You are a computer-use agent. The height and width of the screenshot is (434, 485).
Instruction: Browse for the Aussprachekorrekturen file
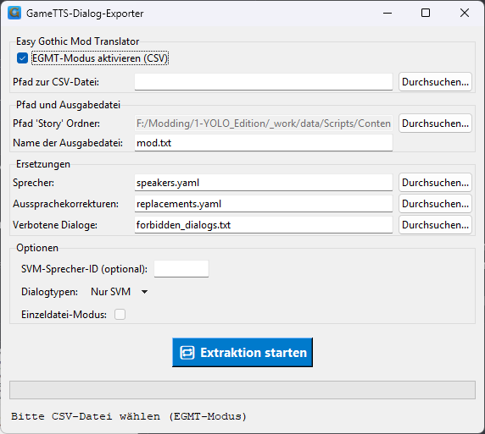coord(435,203)
